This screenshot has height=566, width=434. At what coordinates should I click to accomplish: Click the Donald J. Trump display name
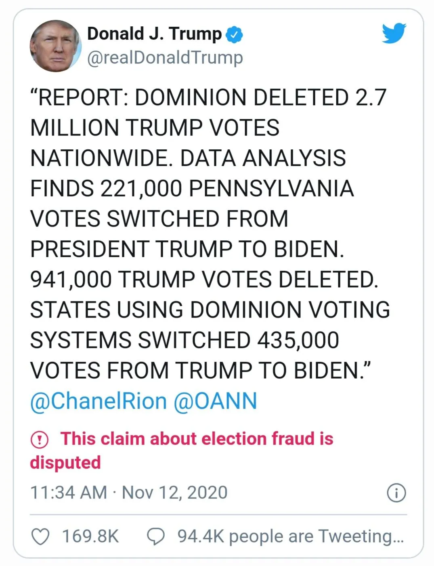(154, 34)
